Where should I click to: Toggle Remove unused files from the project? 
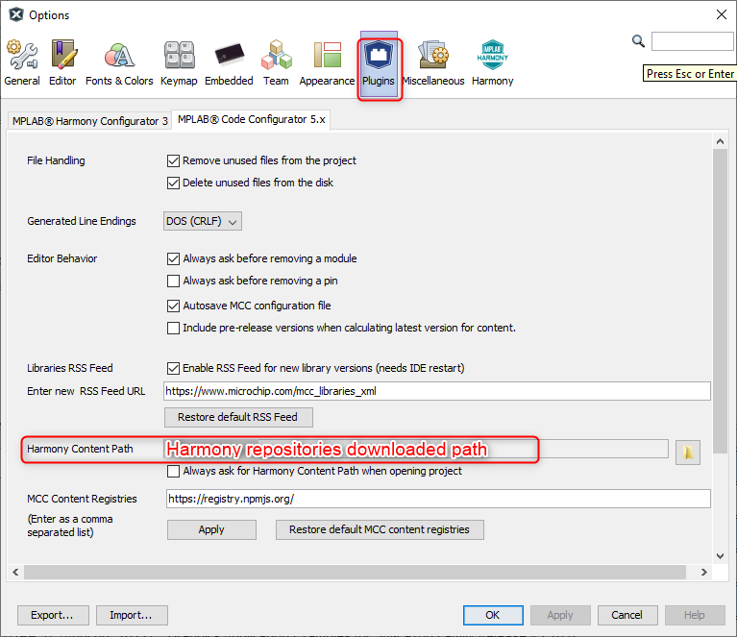point(174,160)
